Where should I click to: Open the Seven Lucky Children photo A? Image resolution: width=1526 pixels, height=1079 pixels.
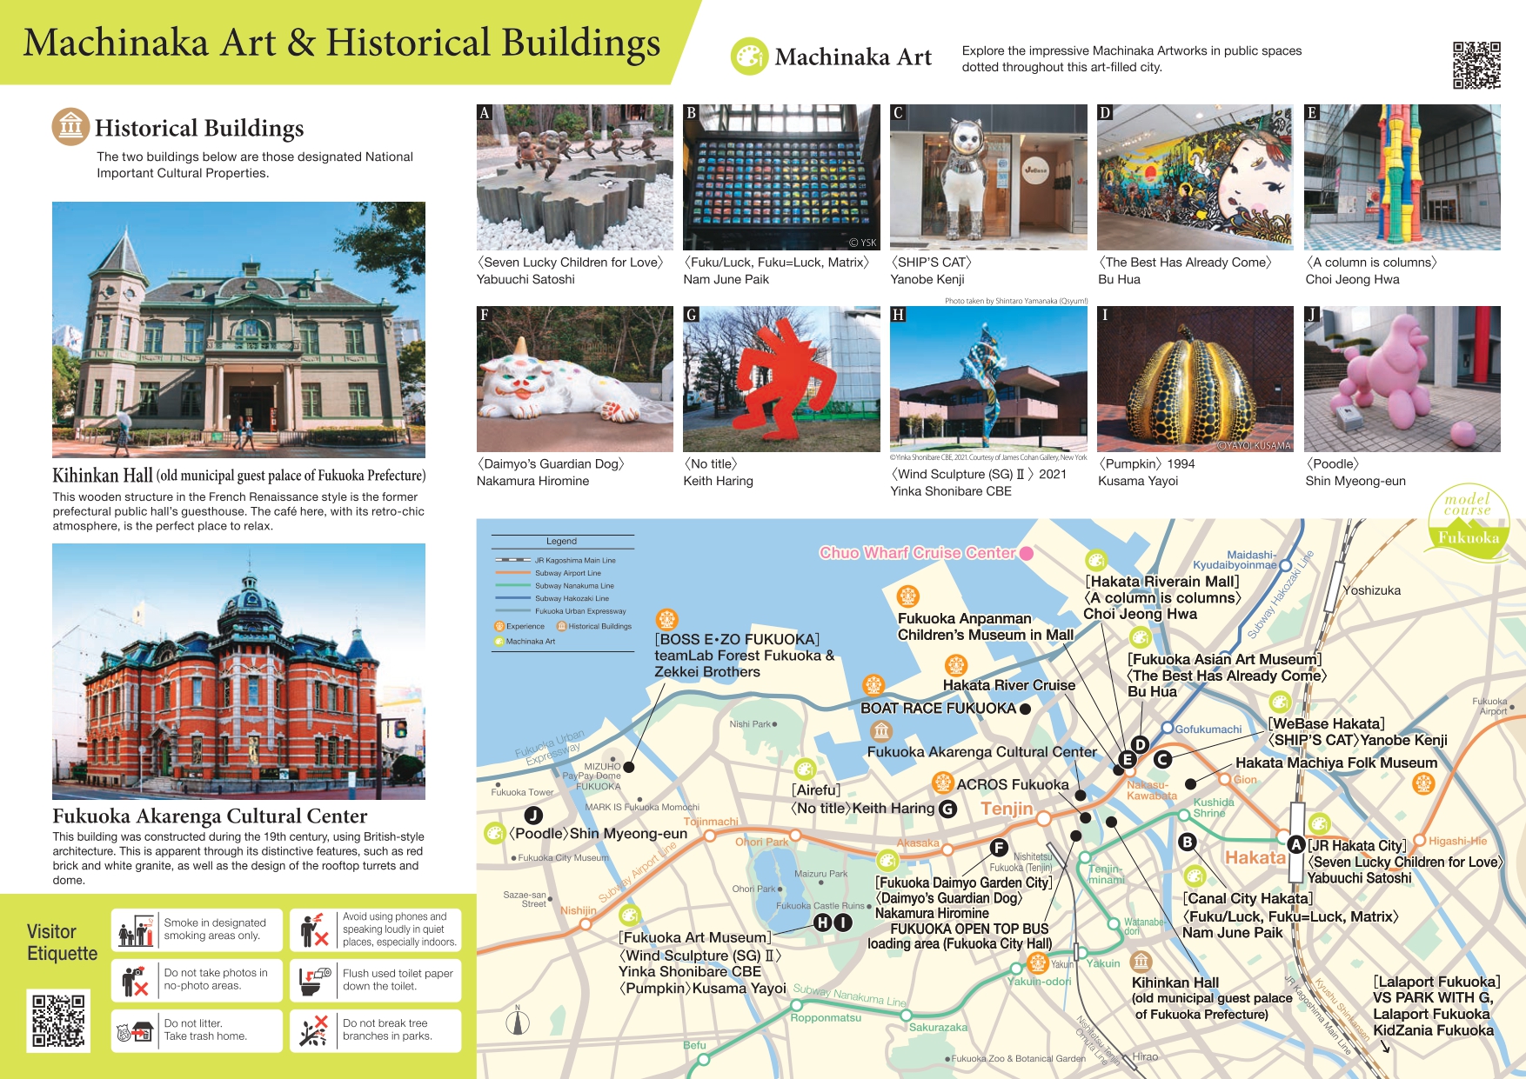click(574, 177)
